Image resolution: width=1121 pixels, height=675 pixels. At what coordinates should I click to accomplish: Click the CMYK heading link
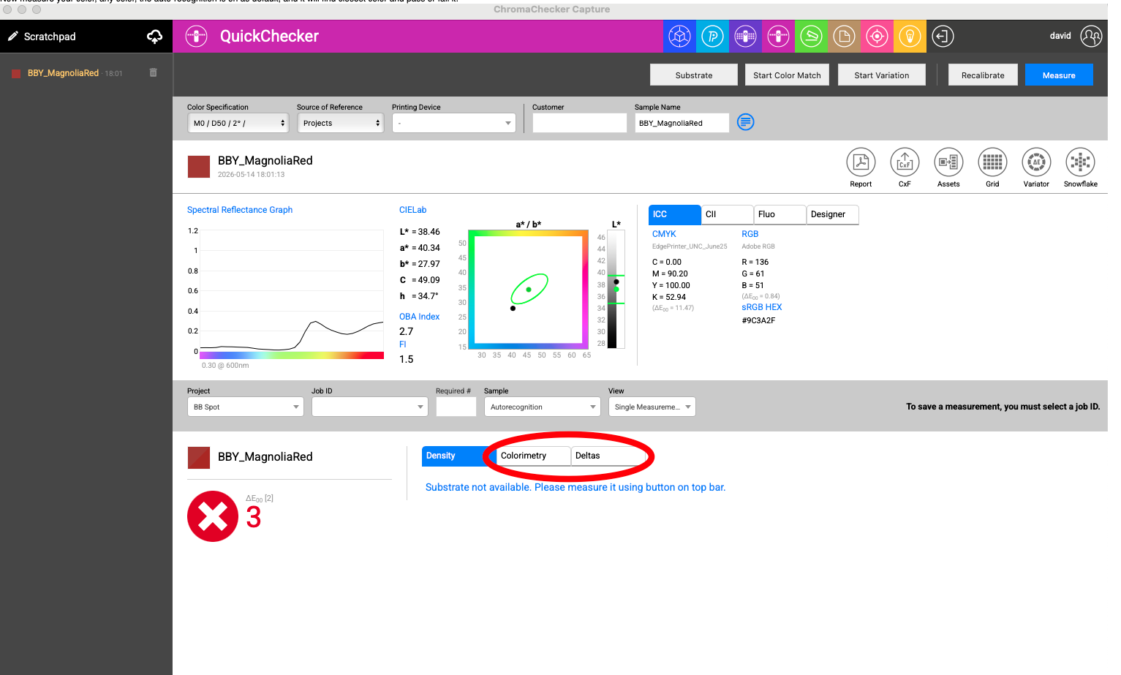(x=664, y=234)
